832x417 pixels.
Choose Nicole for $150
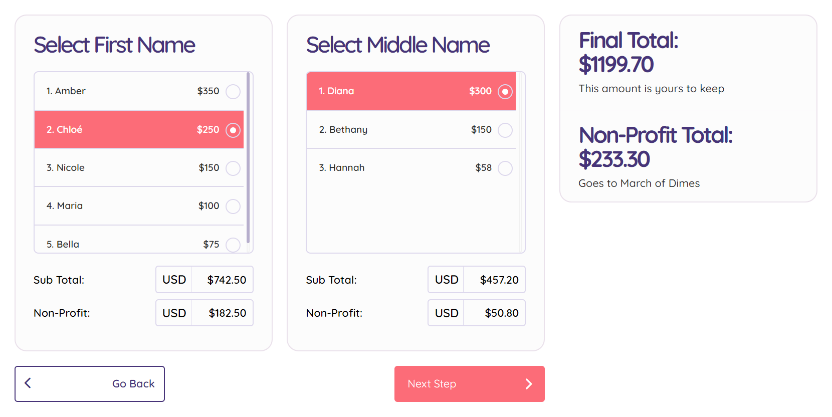[x=139, y=167]
